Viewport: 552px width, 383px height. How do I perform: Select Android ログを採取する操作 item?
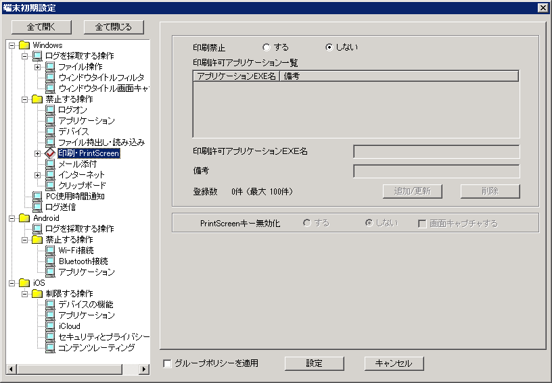(x=80, y=229)
